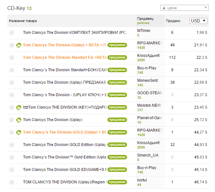Screen dimensions: 215x192
Task: Click предзаказ badge on MoneoGold row
Action: (117, 82)
